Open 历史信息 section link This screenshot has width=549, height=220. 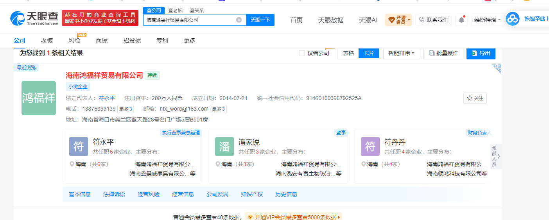click(x=286, y=194)
